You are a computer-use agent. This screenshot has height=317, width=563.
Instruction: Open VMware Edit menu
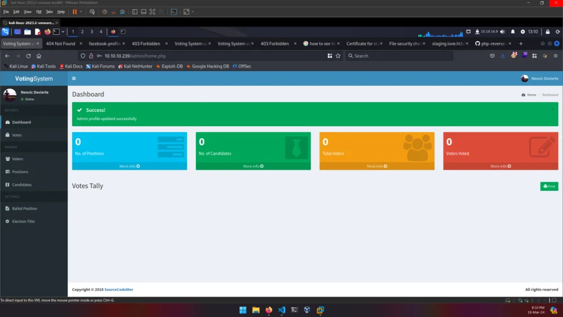pos(16,12)
